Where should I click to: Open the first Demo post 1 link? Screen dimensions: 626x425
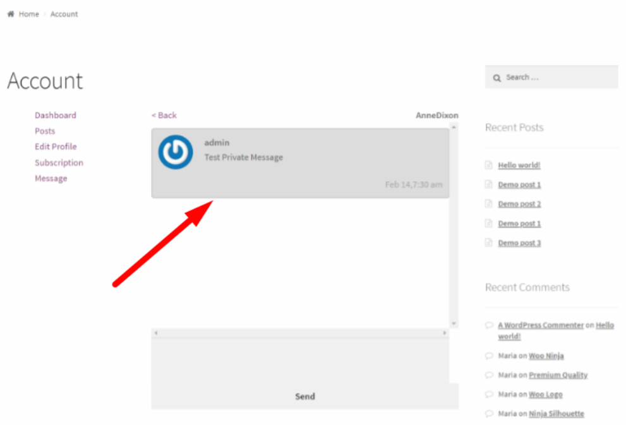519,185
